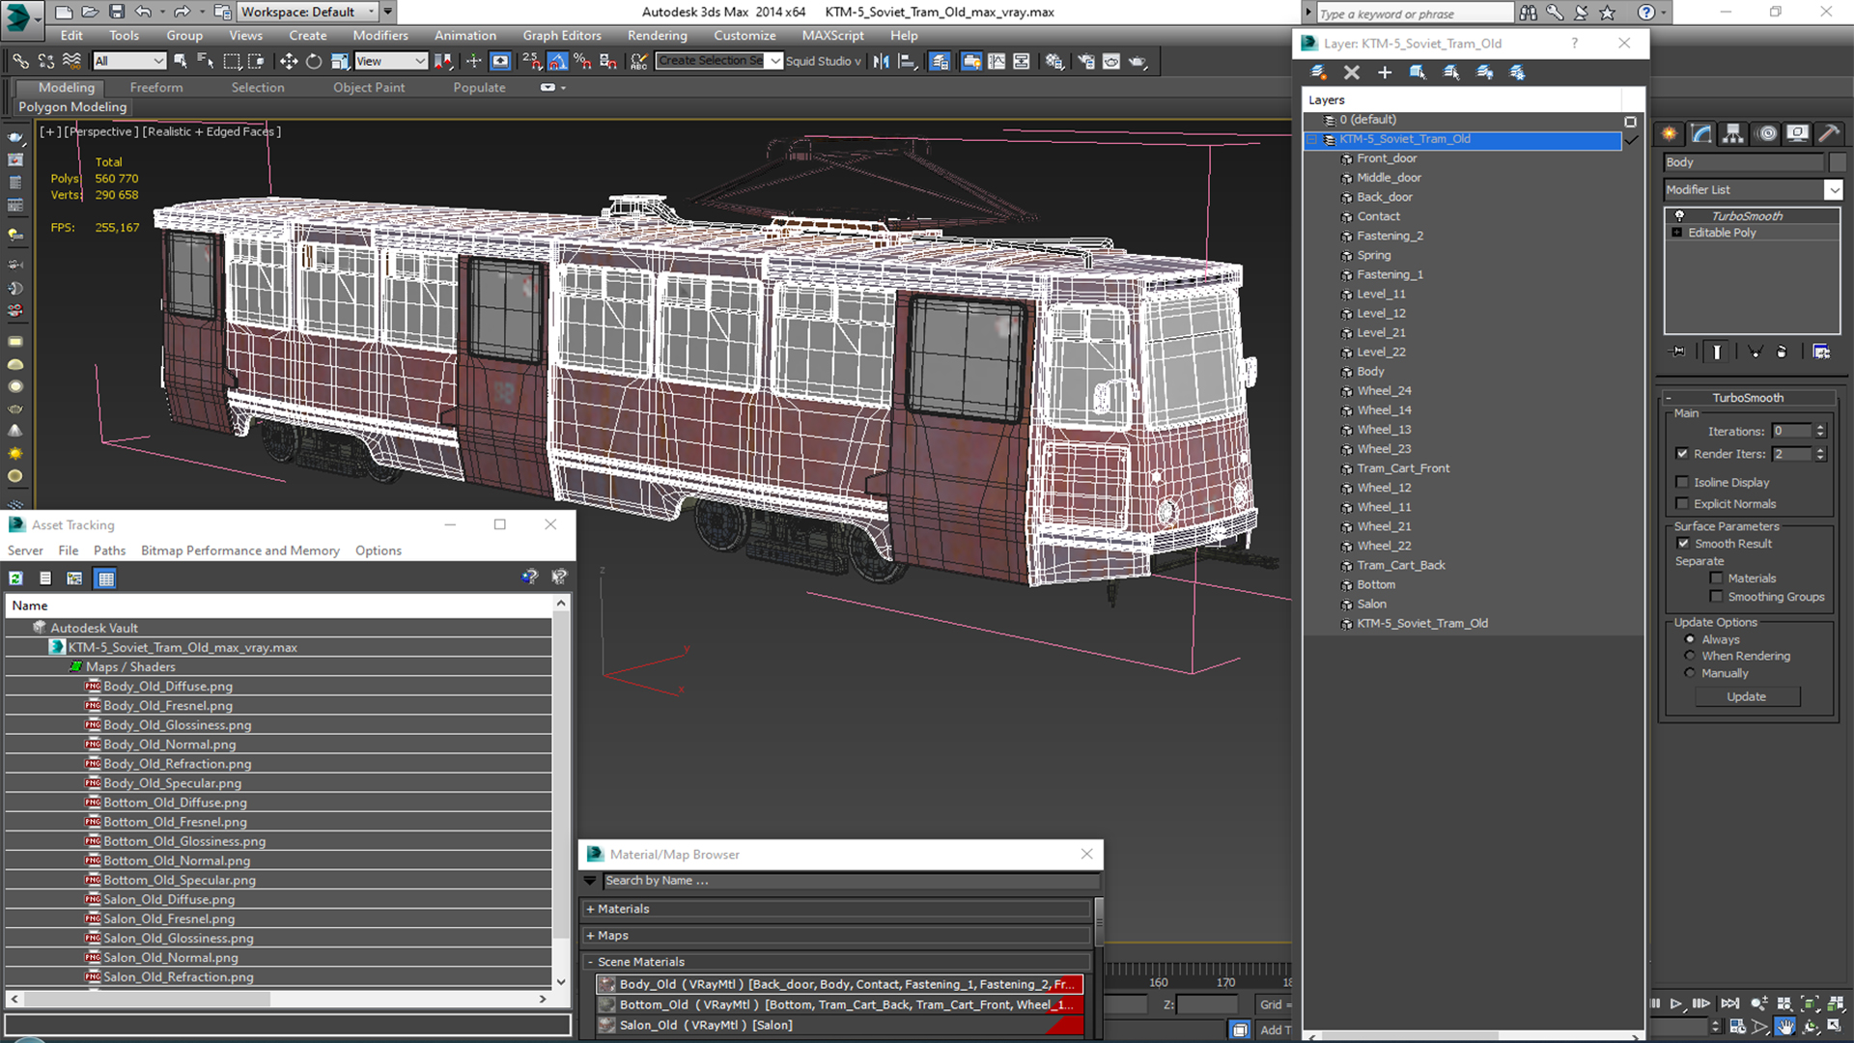Click Select Highlighted Objects and Layers icon

click(x=1418, y=72)
